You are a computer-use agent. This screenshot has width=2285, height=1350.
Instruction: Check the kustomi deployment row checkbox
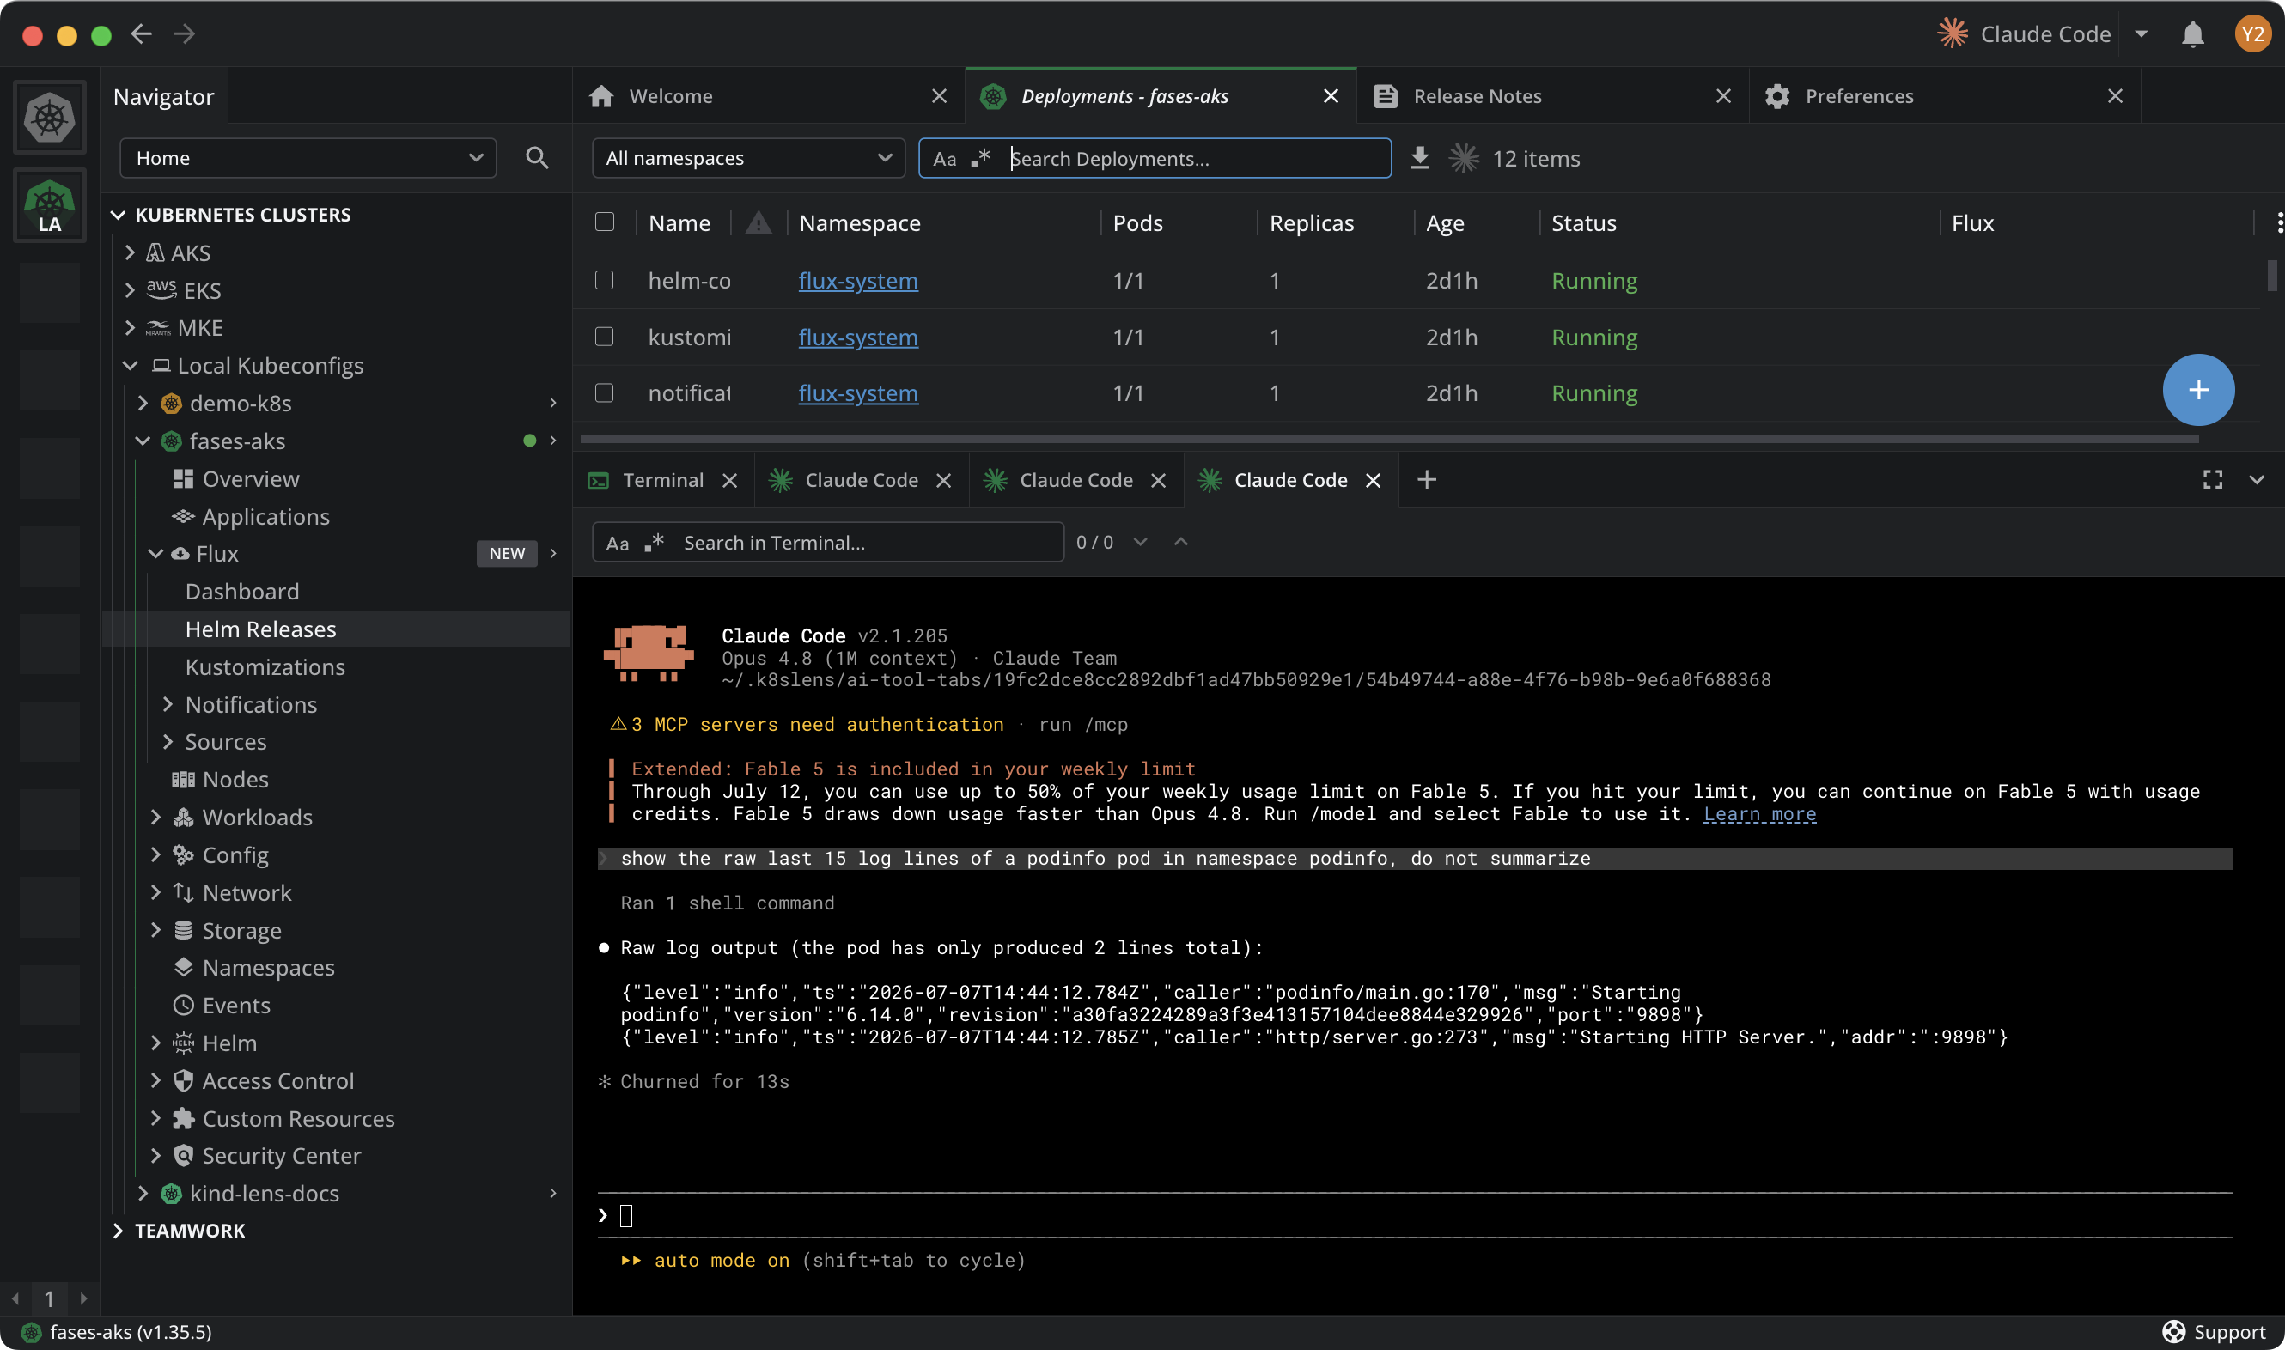pyautogui.click(x=604, y=337)
